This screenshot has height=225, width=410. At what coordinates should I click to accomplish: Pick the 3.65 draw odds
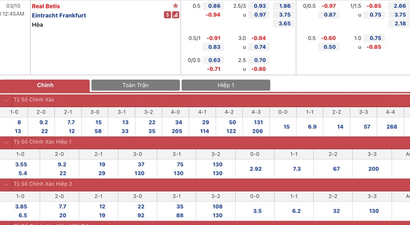point(285,24)
